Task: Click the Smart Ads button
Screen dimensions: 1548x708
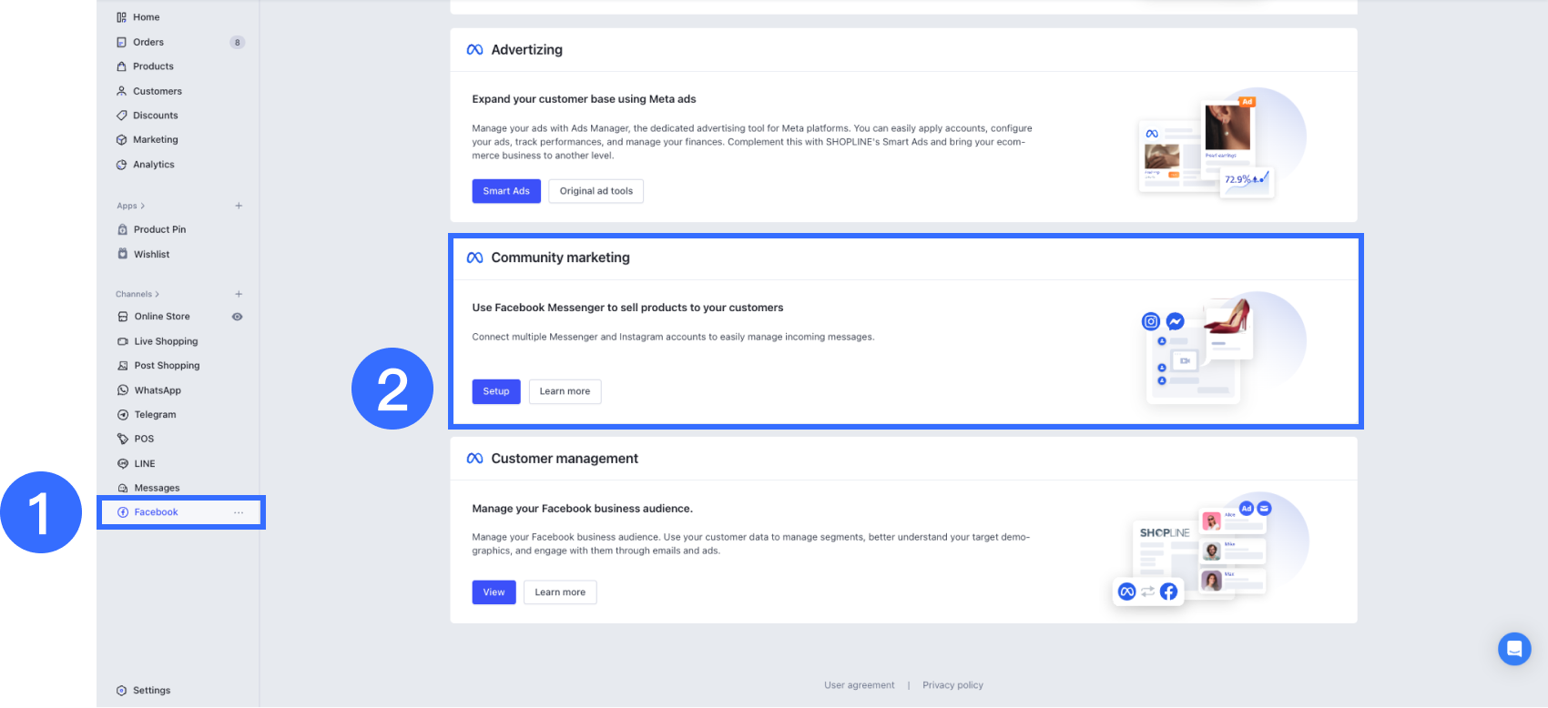Action: point(506,191)
